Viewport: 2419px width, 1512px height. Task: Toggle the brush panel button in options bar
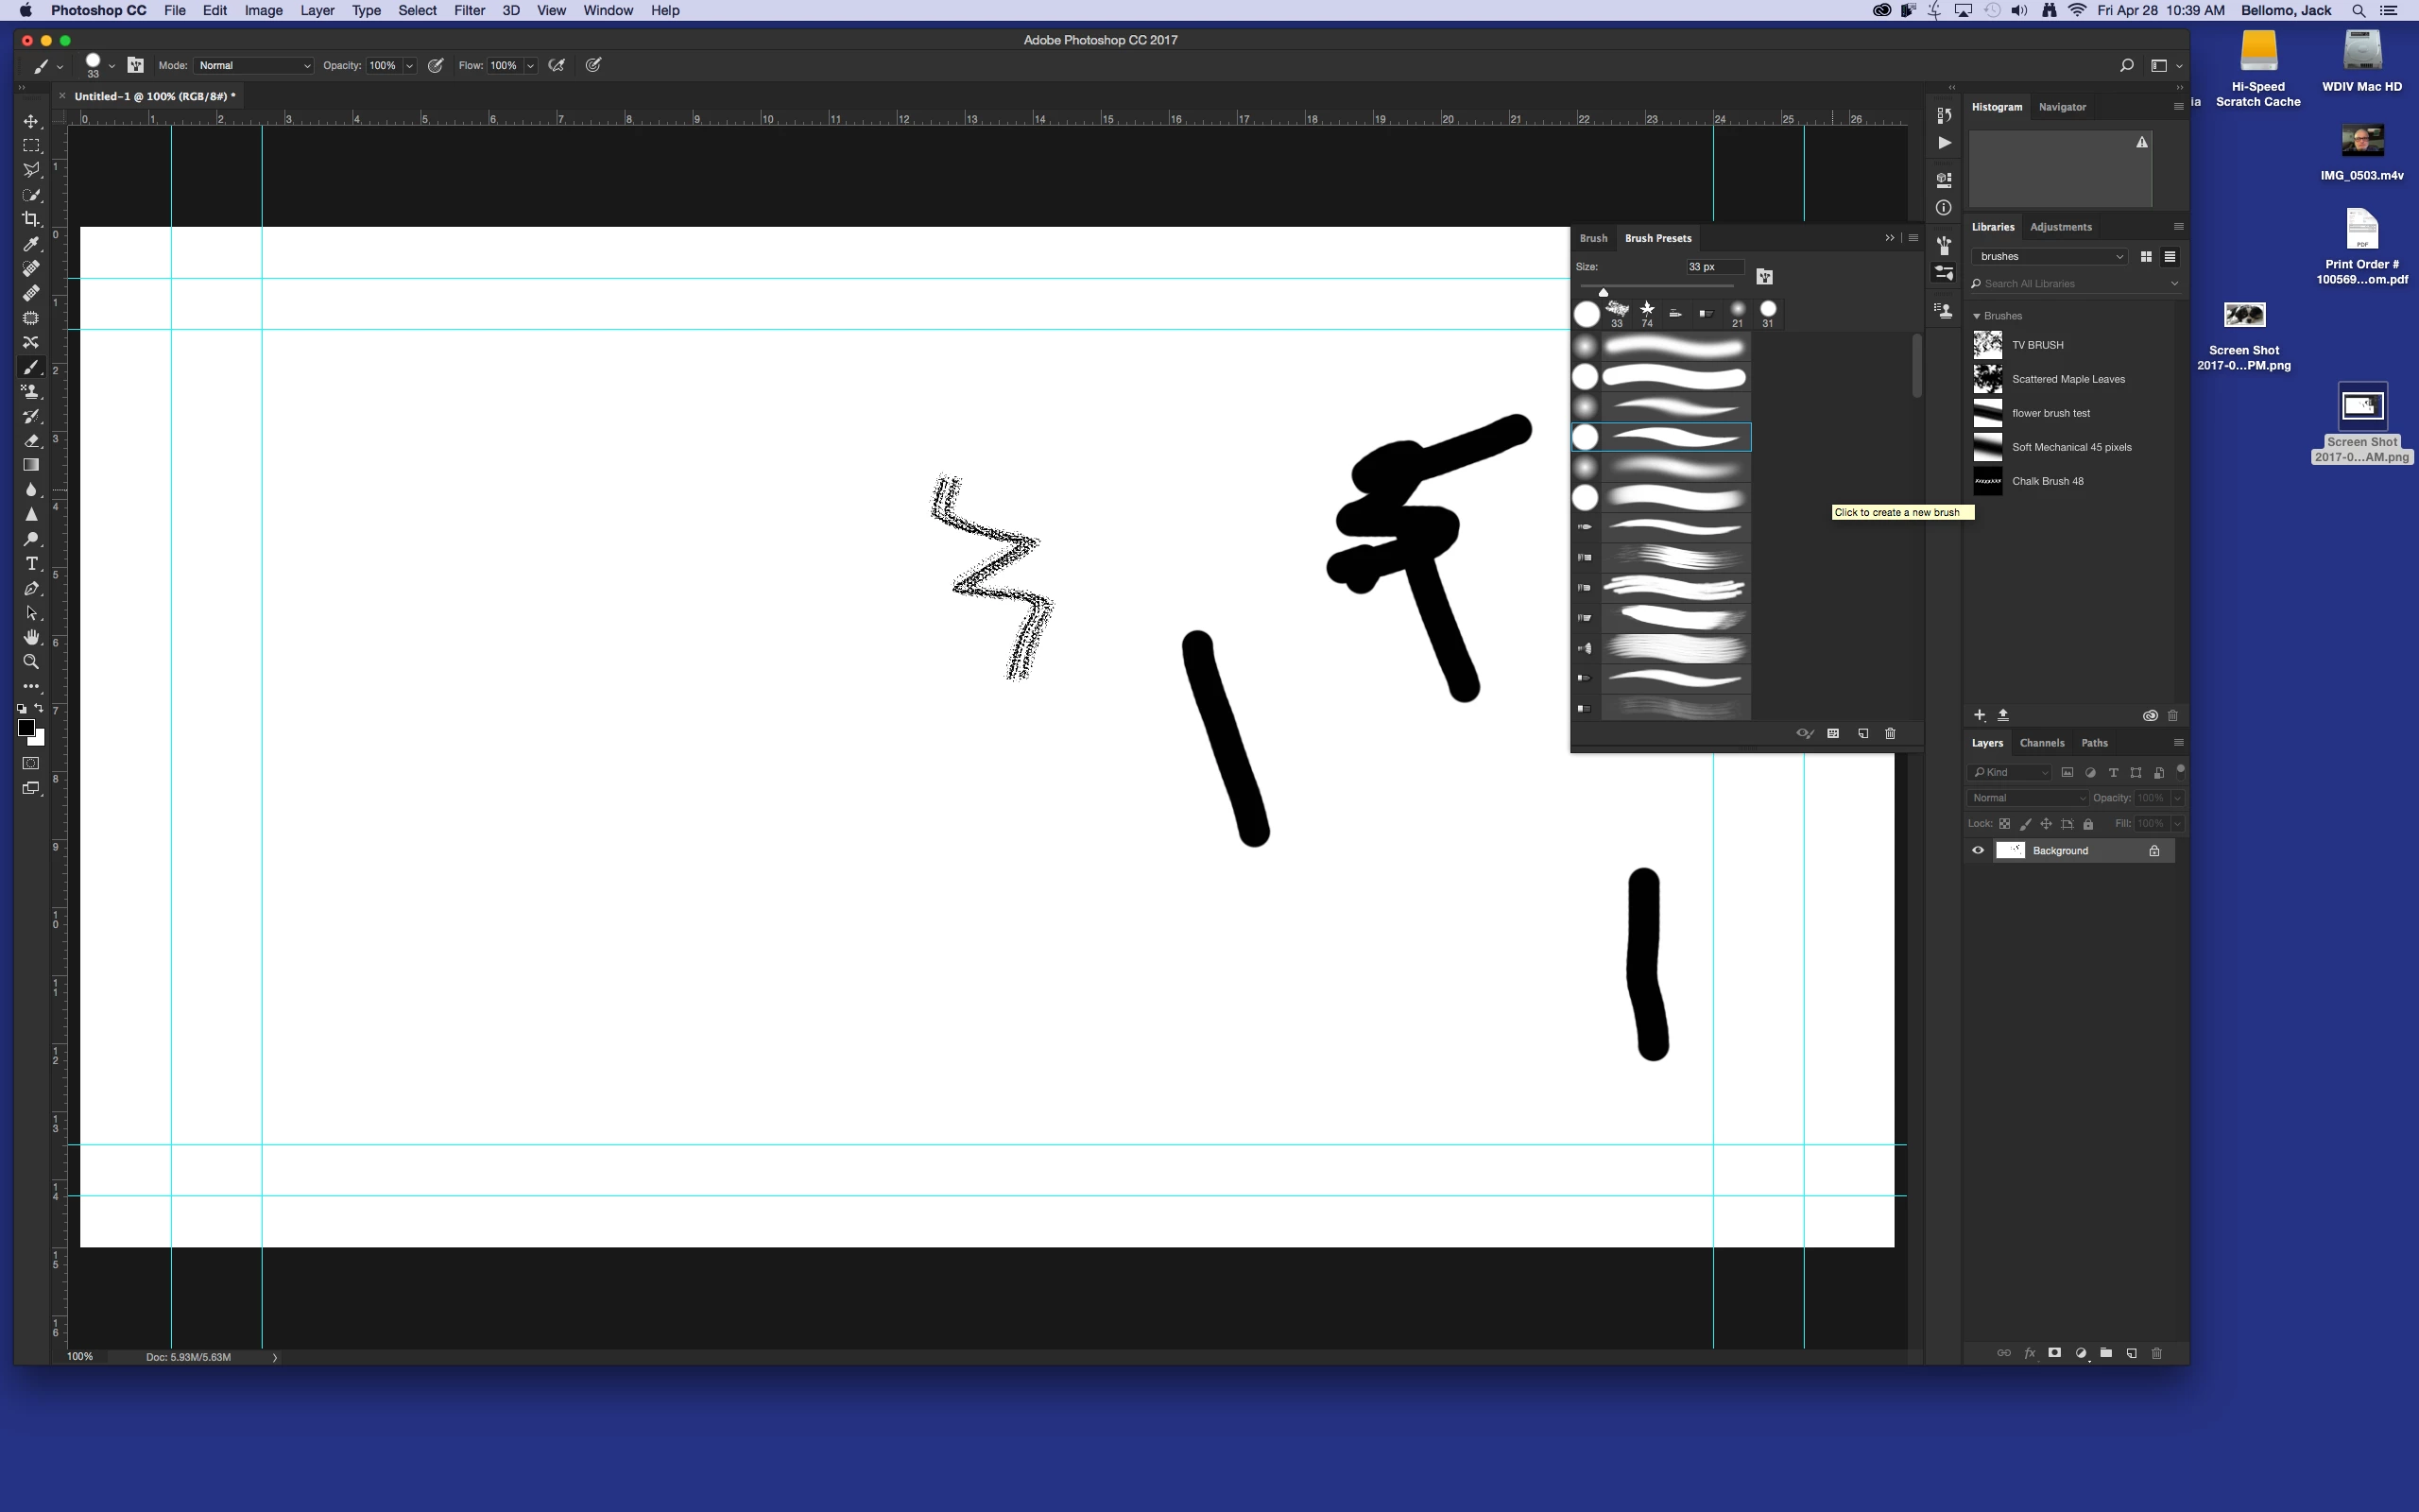click(x=136, y=65)
